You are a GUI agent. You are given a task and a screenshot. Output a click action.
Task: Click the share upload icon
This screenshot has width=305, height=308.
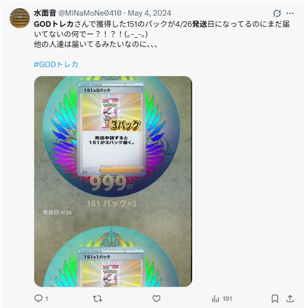pyautogui.click(x=290, y=299)
